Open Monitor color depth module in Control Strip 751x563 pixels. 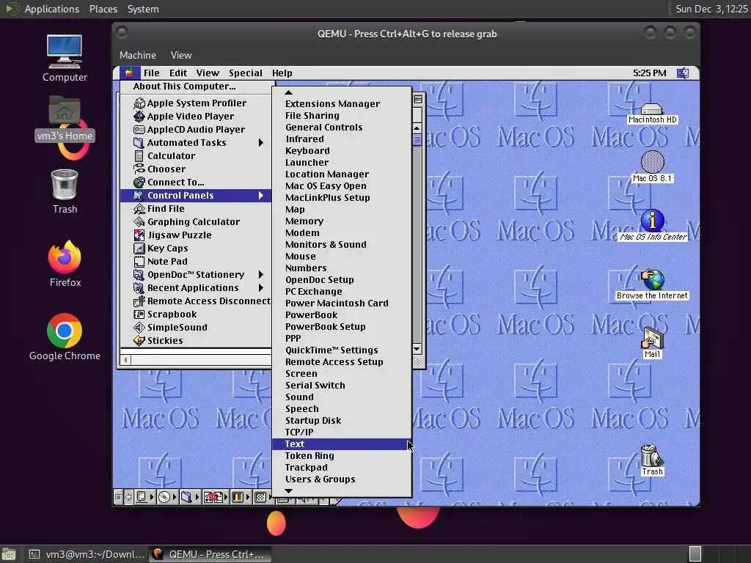point(241,498)
